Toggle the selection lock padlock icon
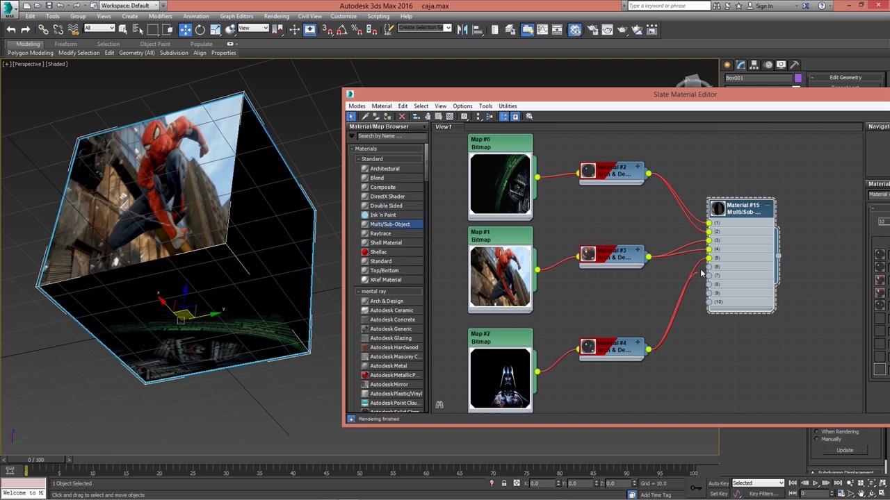The height and width of the screenshot is (500, 890). pos(504,483)
